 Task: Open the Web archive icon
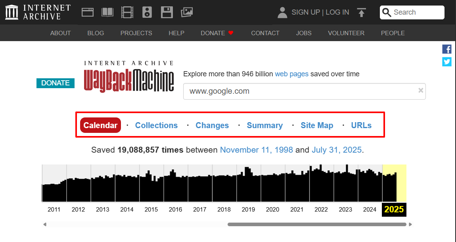[x=88, y=12]
